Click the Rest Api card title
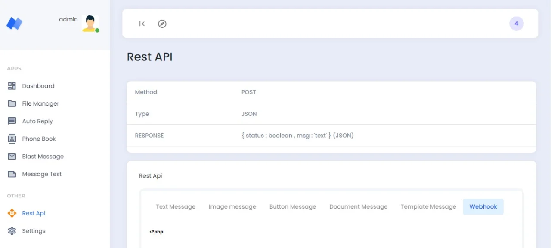Viewport: 551px width, 248px height. coord(151,176)
